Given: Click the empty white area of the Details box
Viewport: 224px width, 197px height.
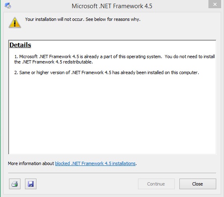Looking at the screenshot, I should tap(112, 114).
